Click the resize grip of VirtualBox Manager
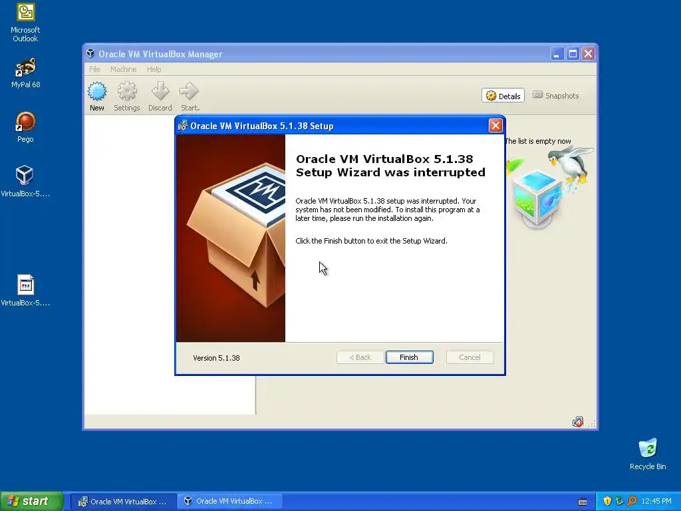This screenshot has width=681, height=511. click(x=592, y=424)
